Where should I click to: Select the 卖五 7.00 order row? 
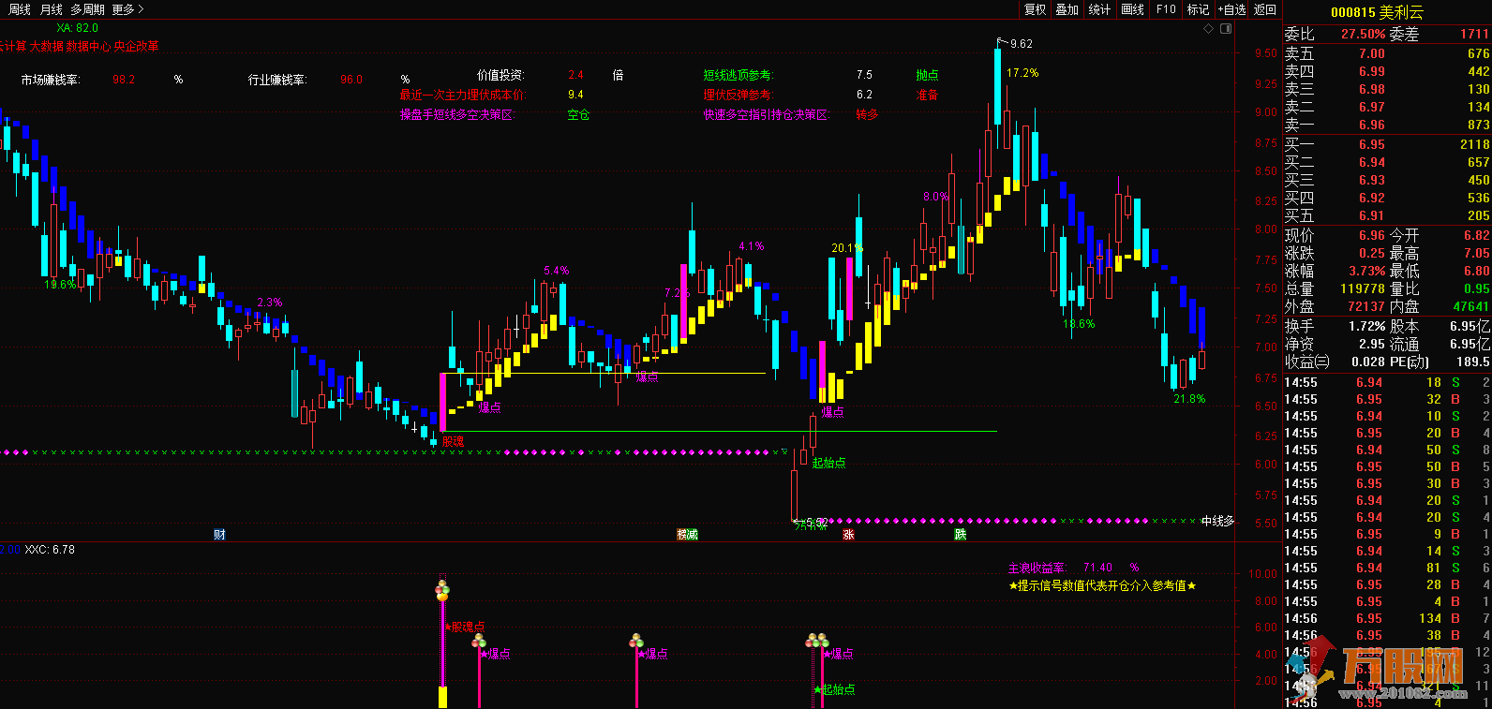1387,53
